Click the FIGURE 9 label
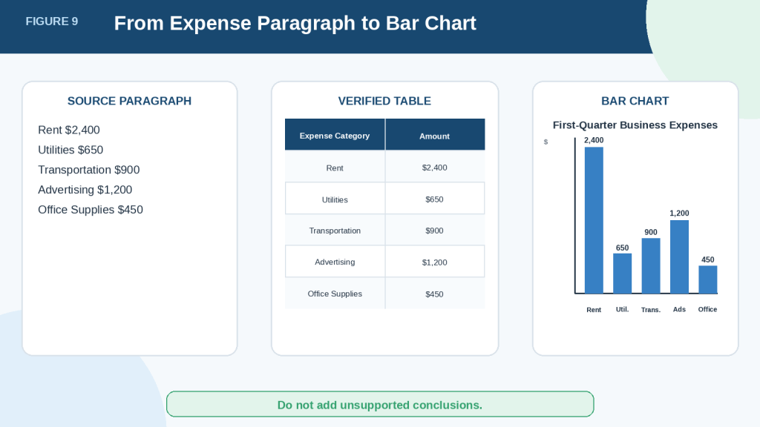760x427 pixels. [x=52, y=21]
